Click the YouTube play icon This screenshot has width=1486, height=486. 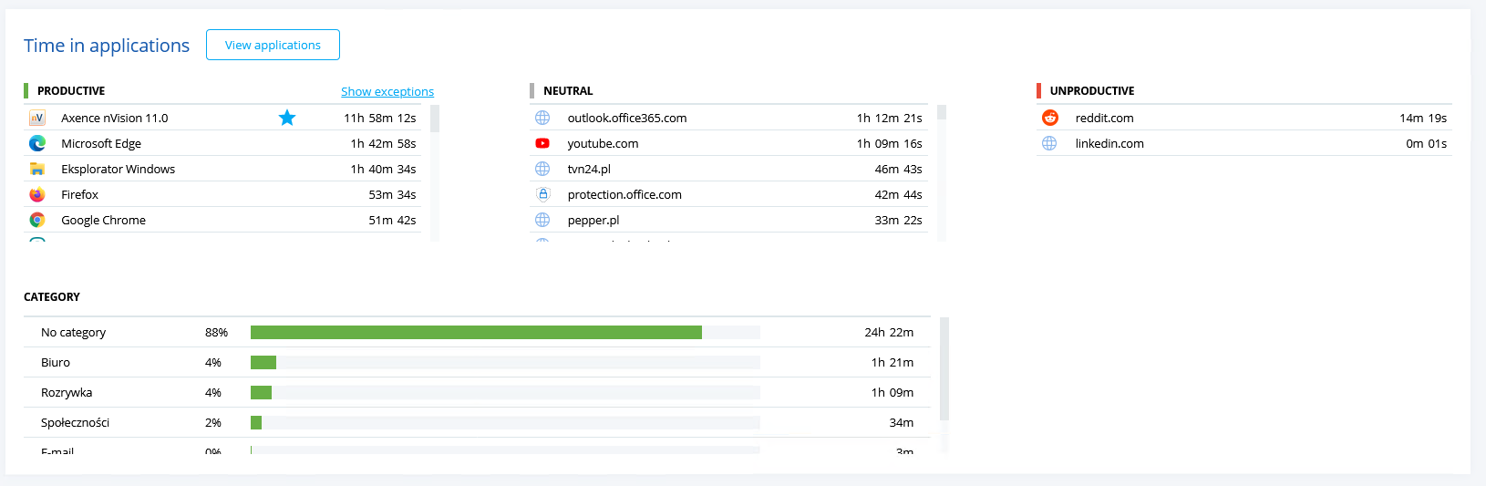click(542, 143)
